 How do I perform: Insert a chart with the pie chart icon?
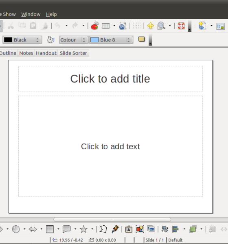click(95, 26)
